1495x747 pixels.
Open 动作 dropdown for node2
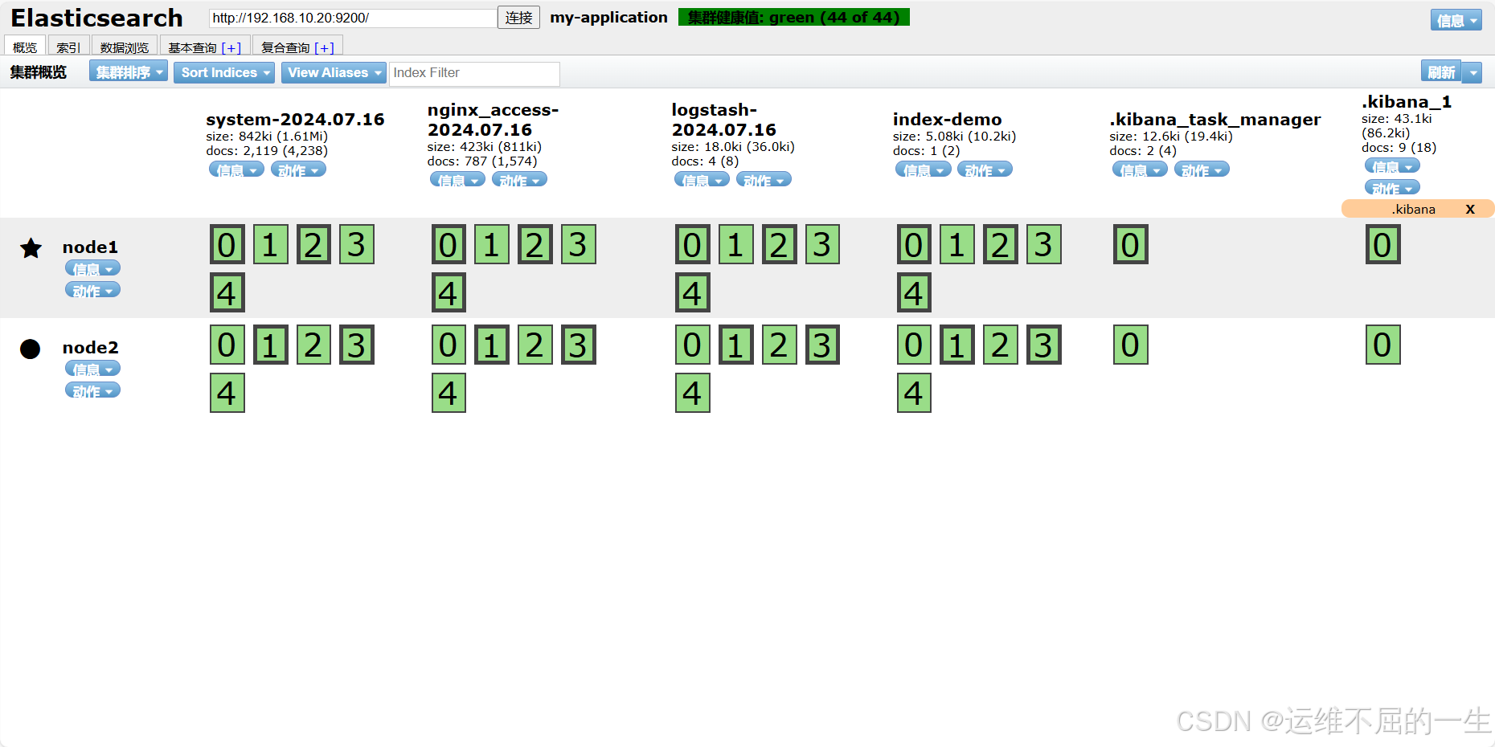(92, 390)
